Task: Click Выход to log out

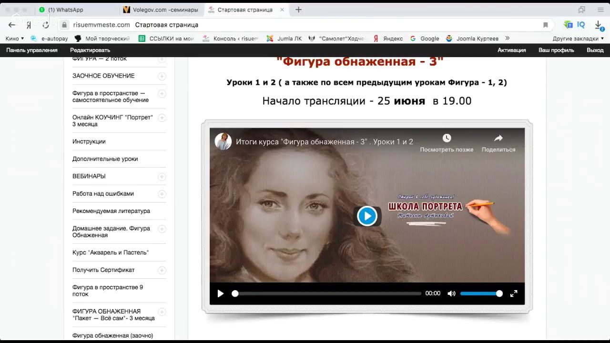Action: [x=595, y=50]
